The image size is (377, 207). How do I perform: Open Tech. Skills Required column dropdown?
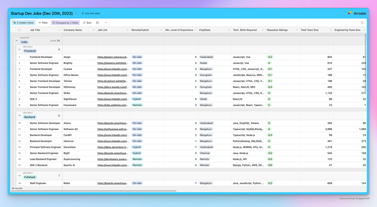[x=263, y=30]
